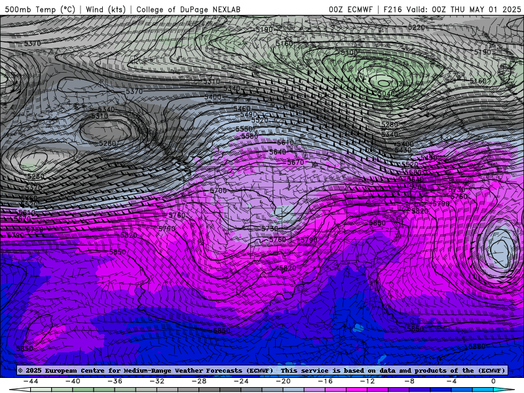Select the -20 colorbar tick label

pos(284,381)
